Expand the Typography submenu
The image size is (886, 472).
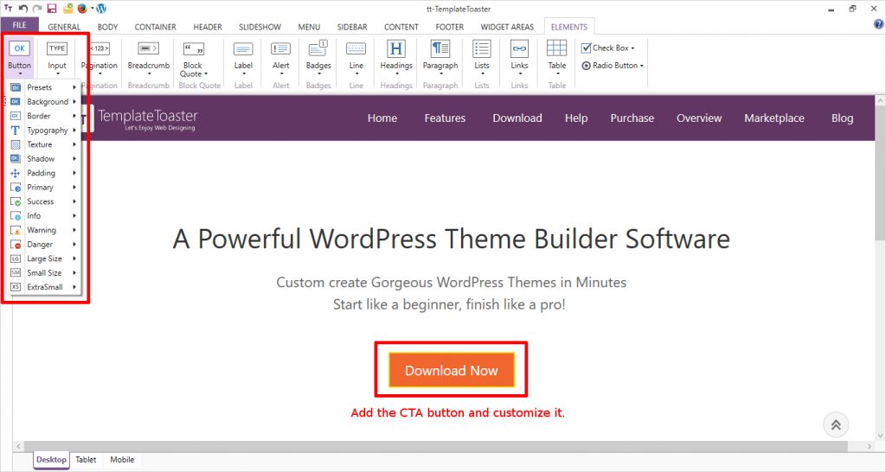[47, 131]
